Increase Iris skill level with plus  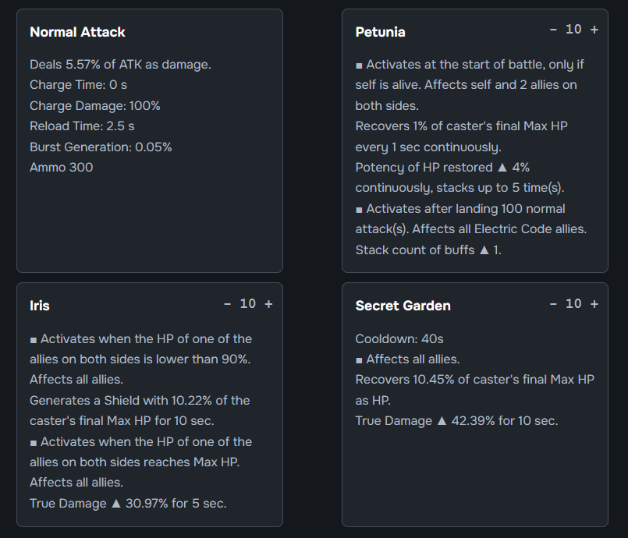[x=268, y=304]
